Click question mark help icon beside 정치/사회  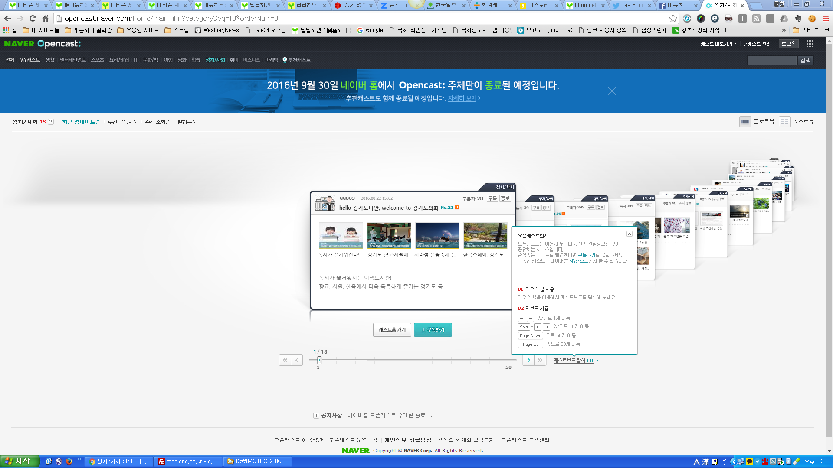[51, 122]
